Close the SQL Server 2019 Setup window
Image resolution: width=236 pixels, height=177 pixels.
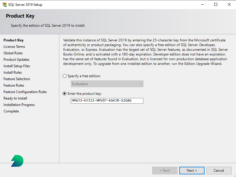click(229, 4)
